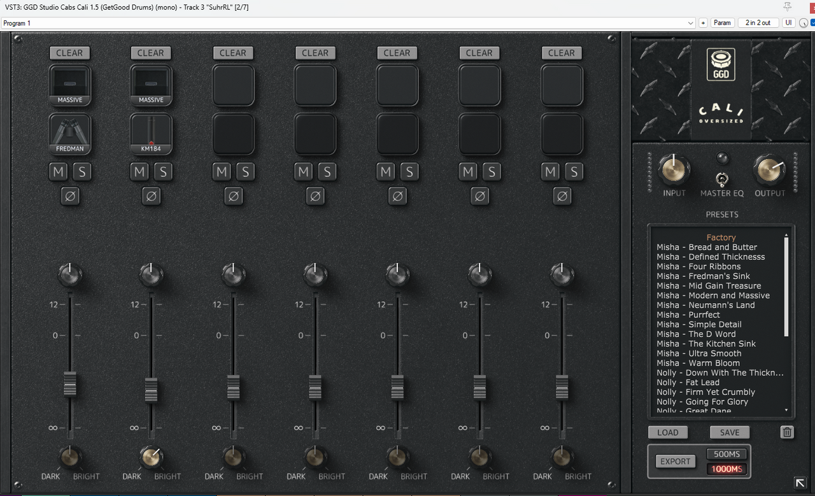Select the 500MS export length

pyautogui.click(x=726, y=454)
